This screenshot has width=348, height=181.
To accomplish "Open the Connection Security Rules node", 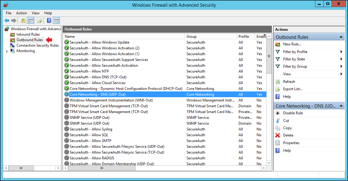I will coord(37,45).
